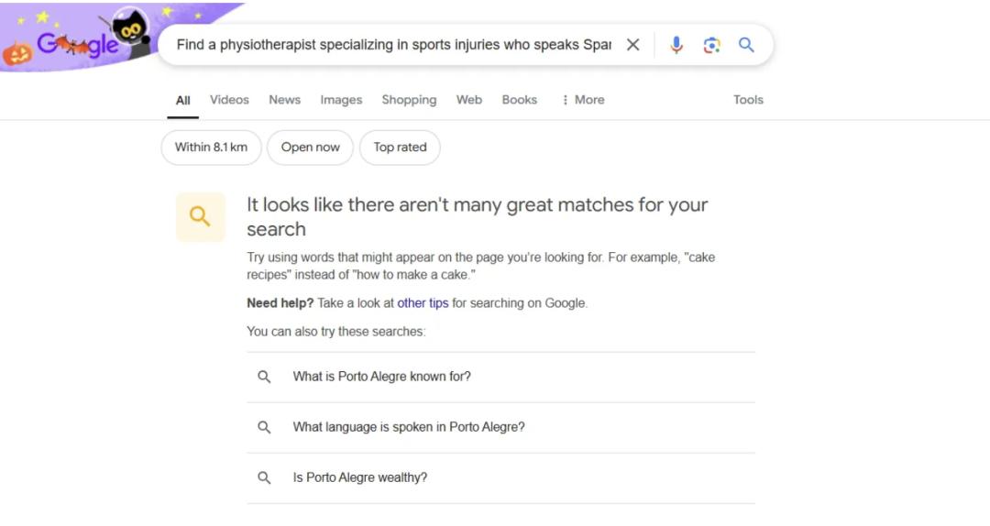The height and width of the screenshot is (526, 990).
Task: Toggle the Within 8.1 km filter
Action: tap(211, 148)
